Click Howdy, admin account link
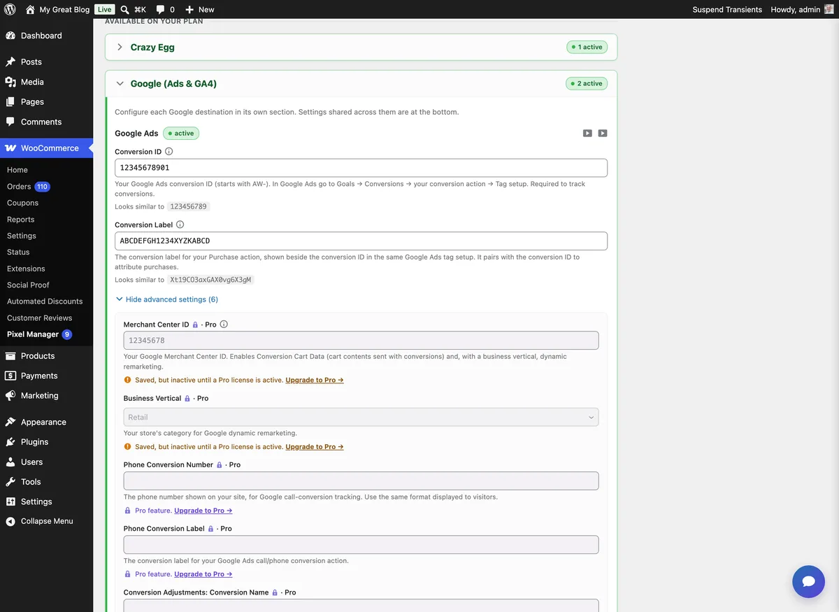Viewport: 839px width, 612px height. coord(795,10)
